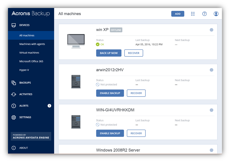Screen dimensions: 230x162
Task: Open Microsoft Office 365 view
Action: click(31, 61)
